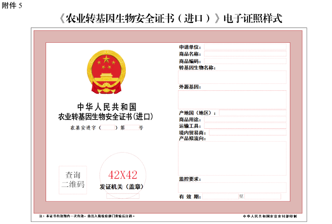332x224 pixels.
Task: Select the 境内贸易商 field
Action: coord(247,132)
